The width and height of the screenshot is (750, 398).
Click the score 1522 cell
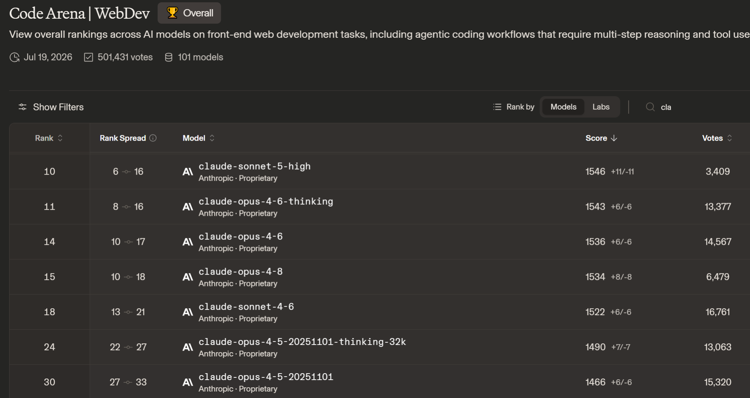coord(595,312)
